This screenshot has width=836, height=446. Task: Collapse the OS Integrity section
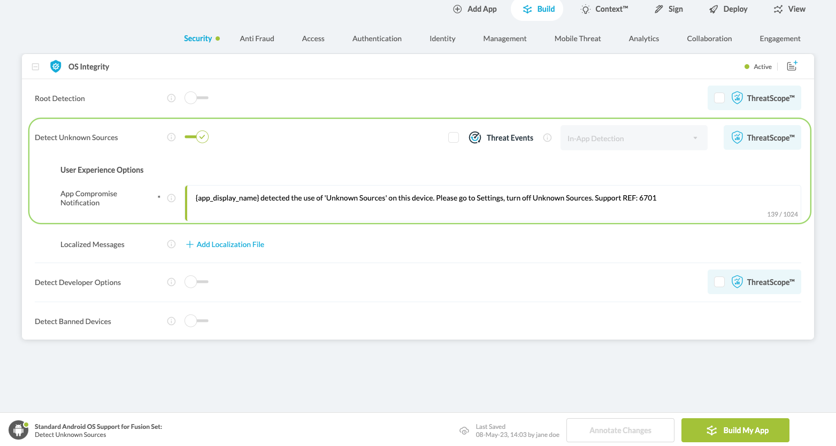(x=35, y=66)
